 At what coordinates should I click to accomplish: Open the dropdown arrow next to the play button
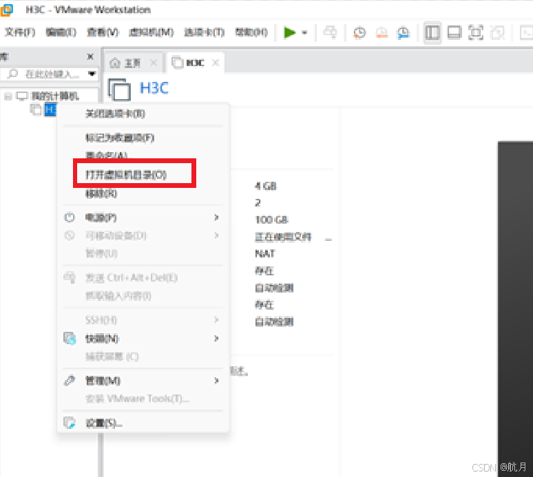304,32
